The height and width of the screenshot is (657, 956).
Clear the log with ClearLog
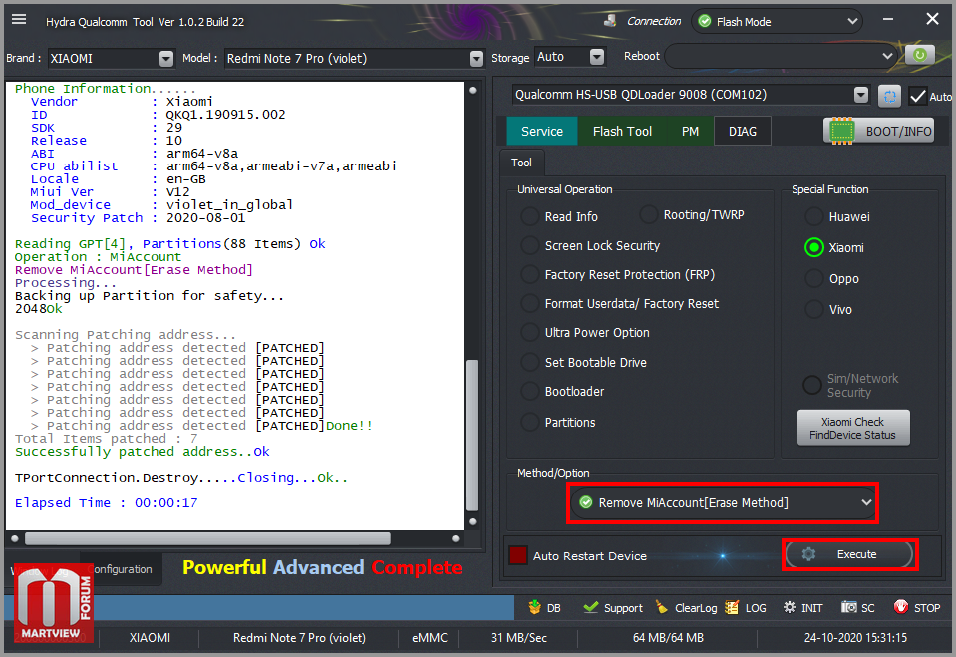686,607
